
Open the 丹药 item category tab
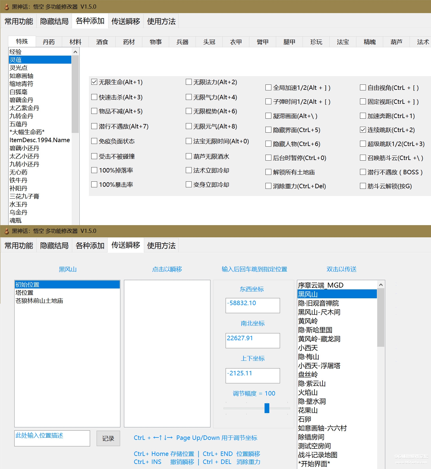[x=49, y=42]
